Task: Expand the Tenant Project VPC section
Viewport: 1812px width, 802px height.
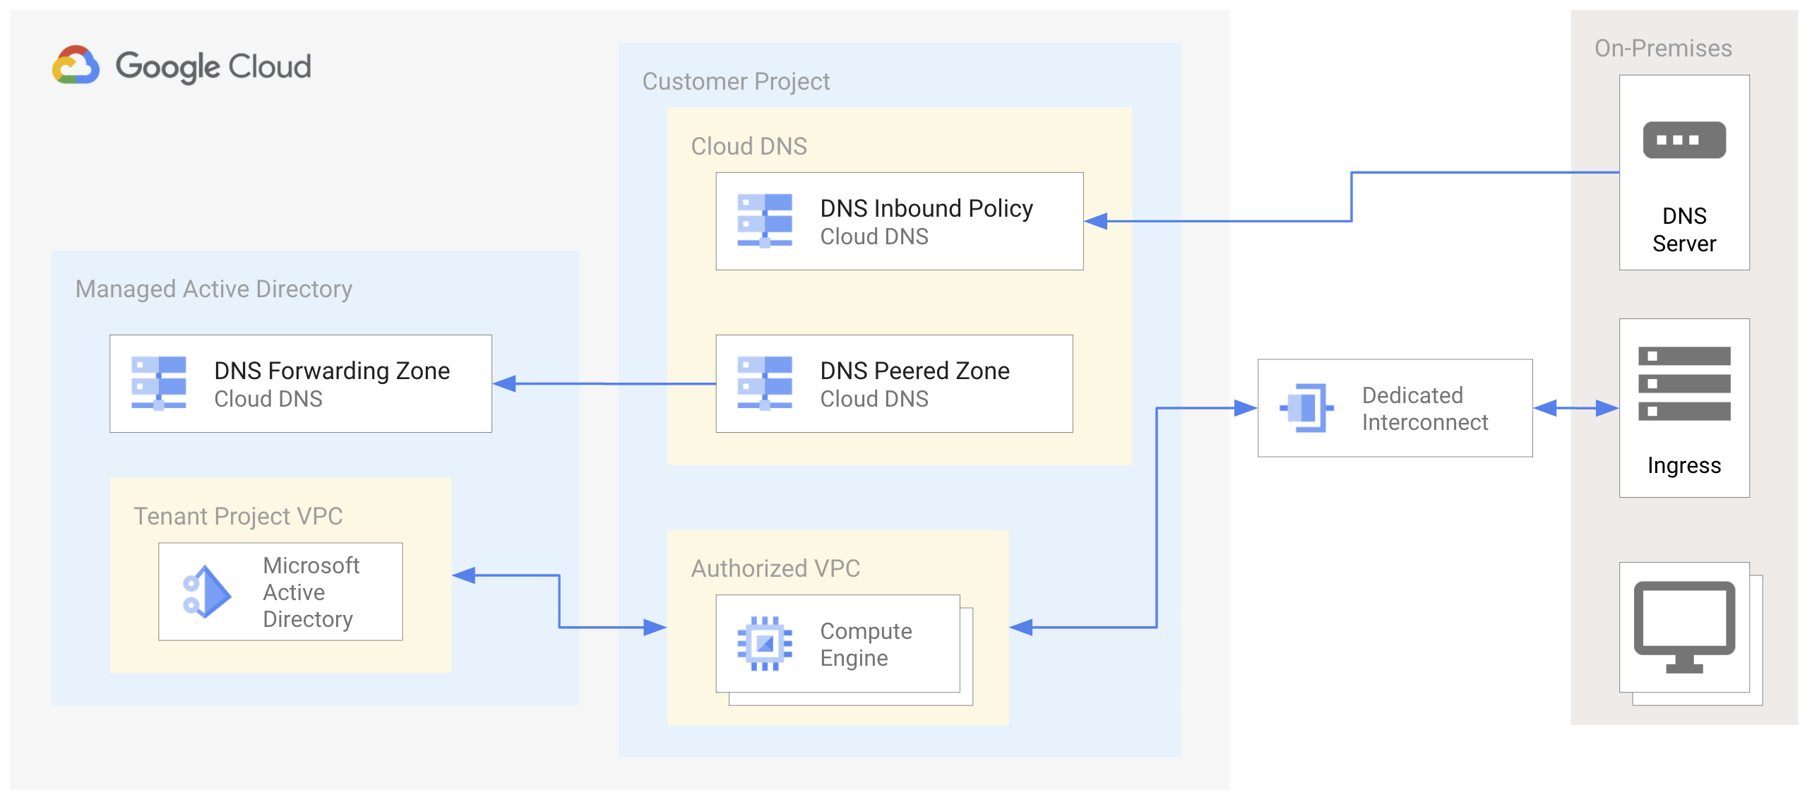Action: [231, 508]
